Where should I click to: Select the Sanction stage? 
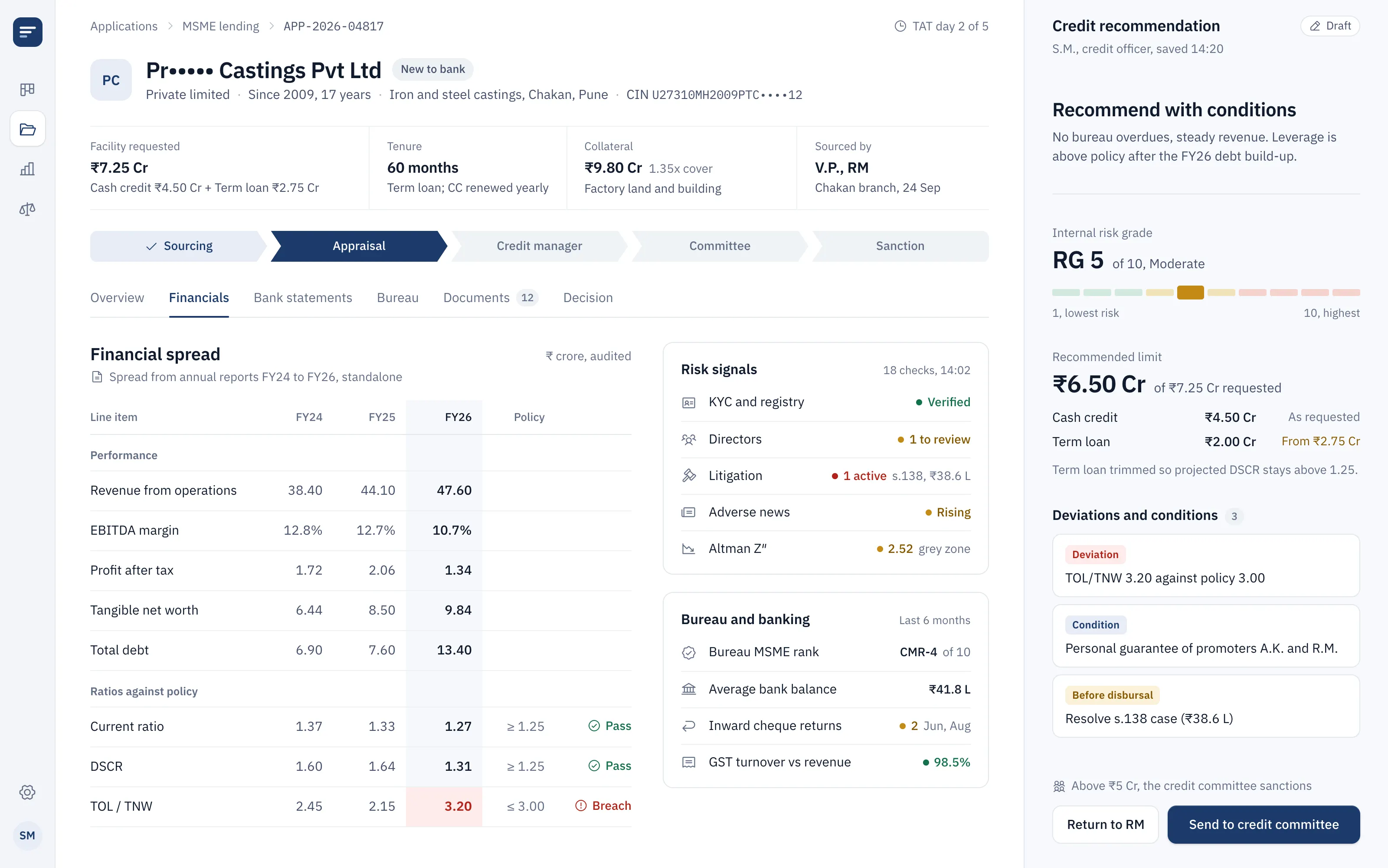pos(900,246)
